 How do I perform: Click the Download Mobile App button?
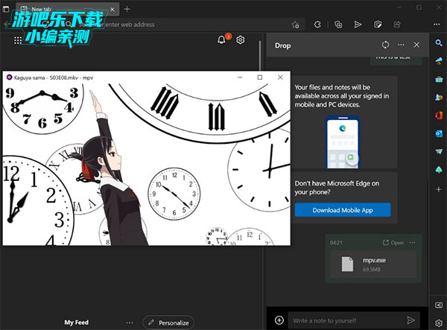[342, 209]
